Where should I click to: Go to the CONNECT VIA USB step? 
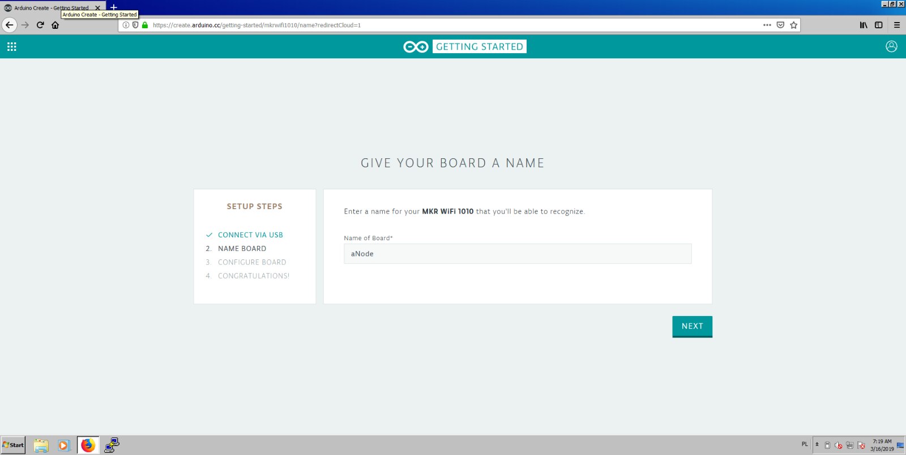click(x=250, y=235)
